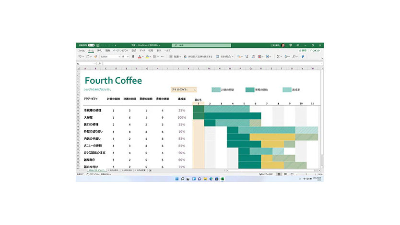The image size is (400, 225).
Task: Toggle the AutoSave switch in title bar
Action: (x=91, y=45)
